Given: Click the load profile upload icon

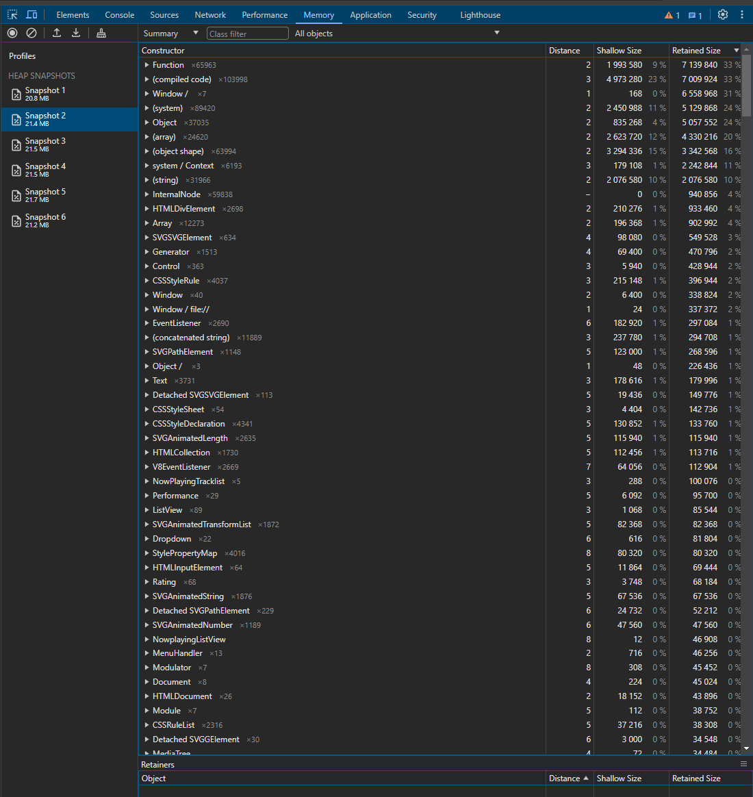Looking at the screenshot, I should 57,33.
